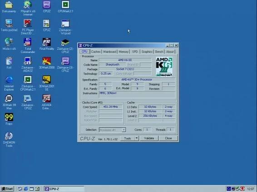Click the CPU-Z taskbar button
The width and height of the screenshot is (257, 192).
click(x=64, y=189)
